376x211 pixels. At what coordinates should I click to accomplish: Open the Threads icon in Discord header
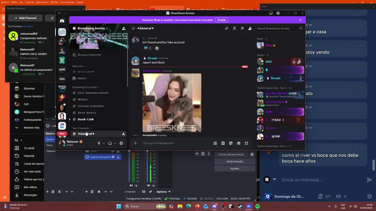point(226,28)
